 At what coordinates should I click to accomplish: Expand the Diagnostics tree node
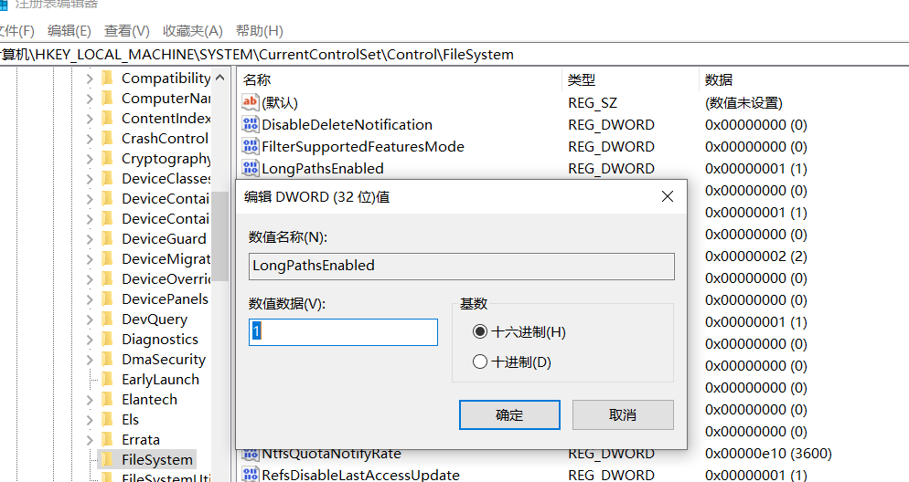coord(90,339)
